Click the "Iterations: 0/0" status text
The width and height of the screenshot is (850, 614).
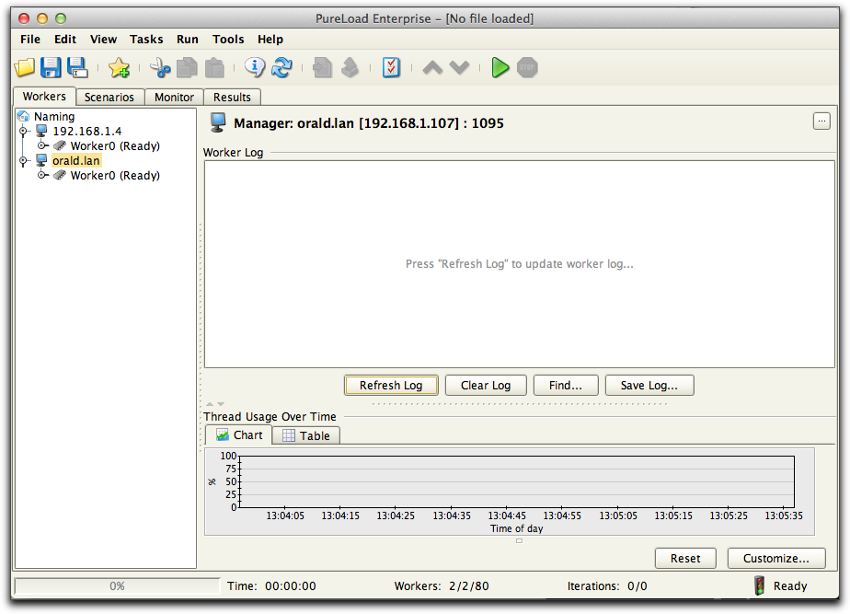pos(607,585)
